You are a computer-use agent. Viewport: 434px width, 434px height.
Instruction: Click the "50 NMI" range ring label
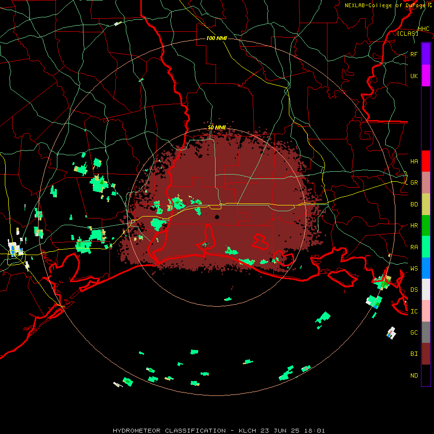pos(217,127)
